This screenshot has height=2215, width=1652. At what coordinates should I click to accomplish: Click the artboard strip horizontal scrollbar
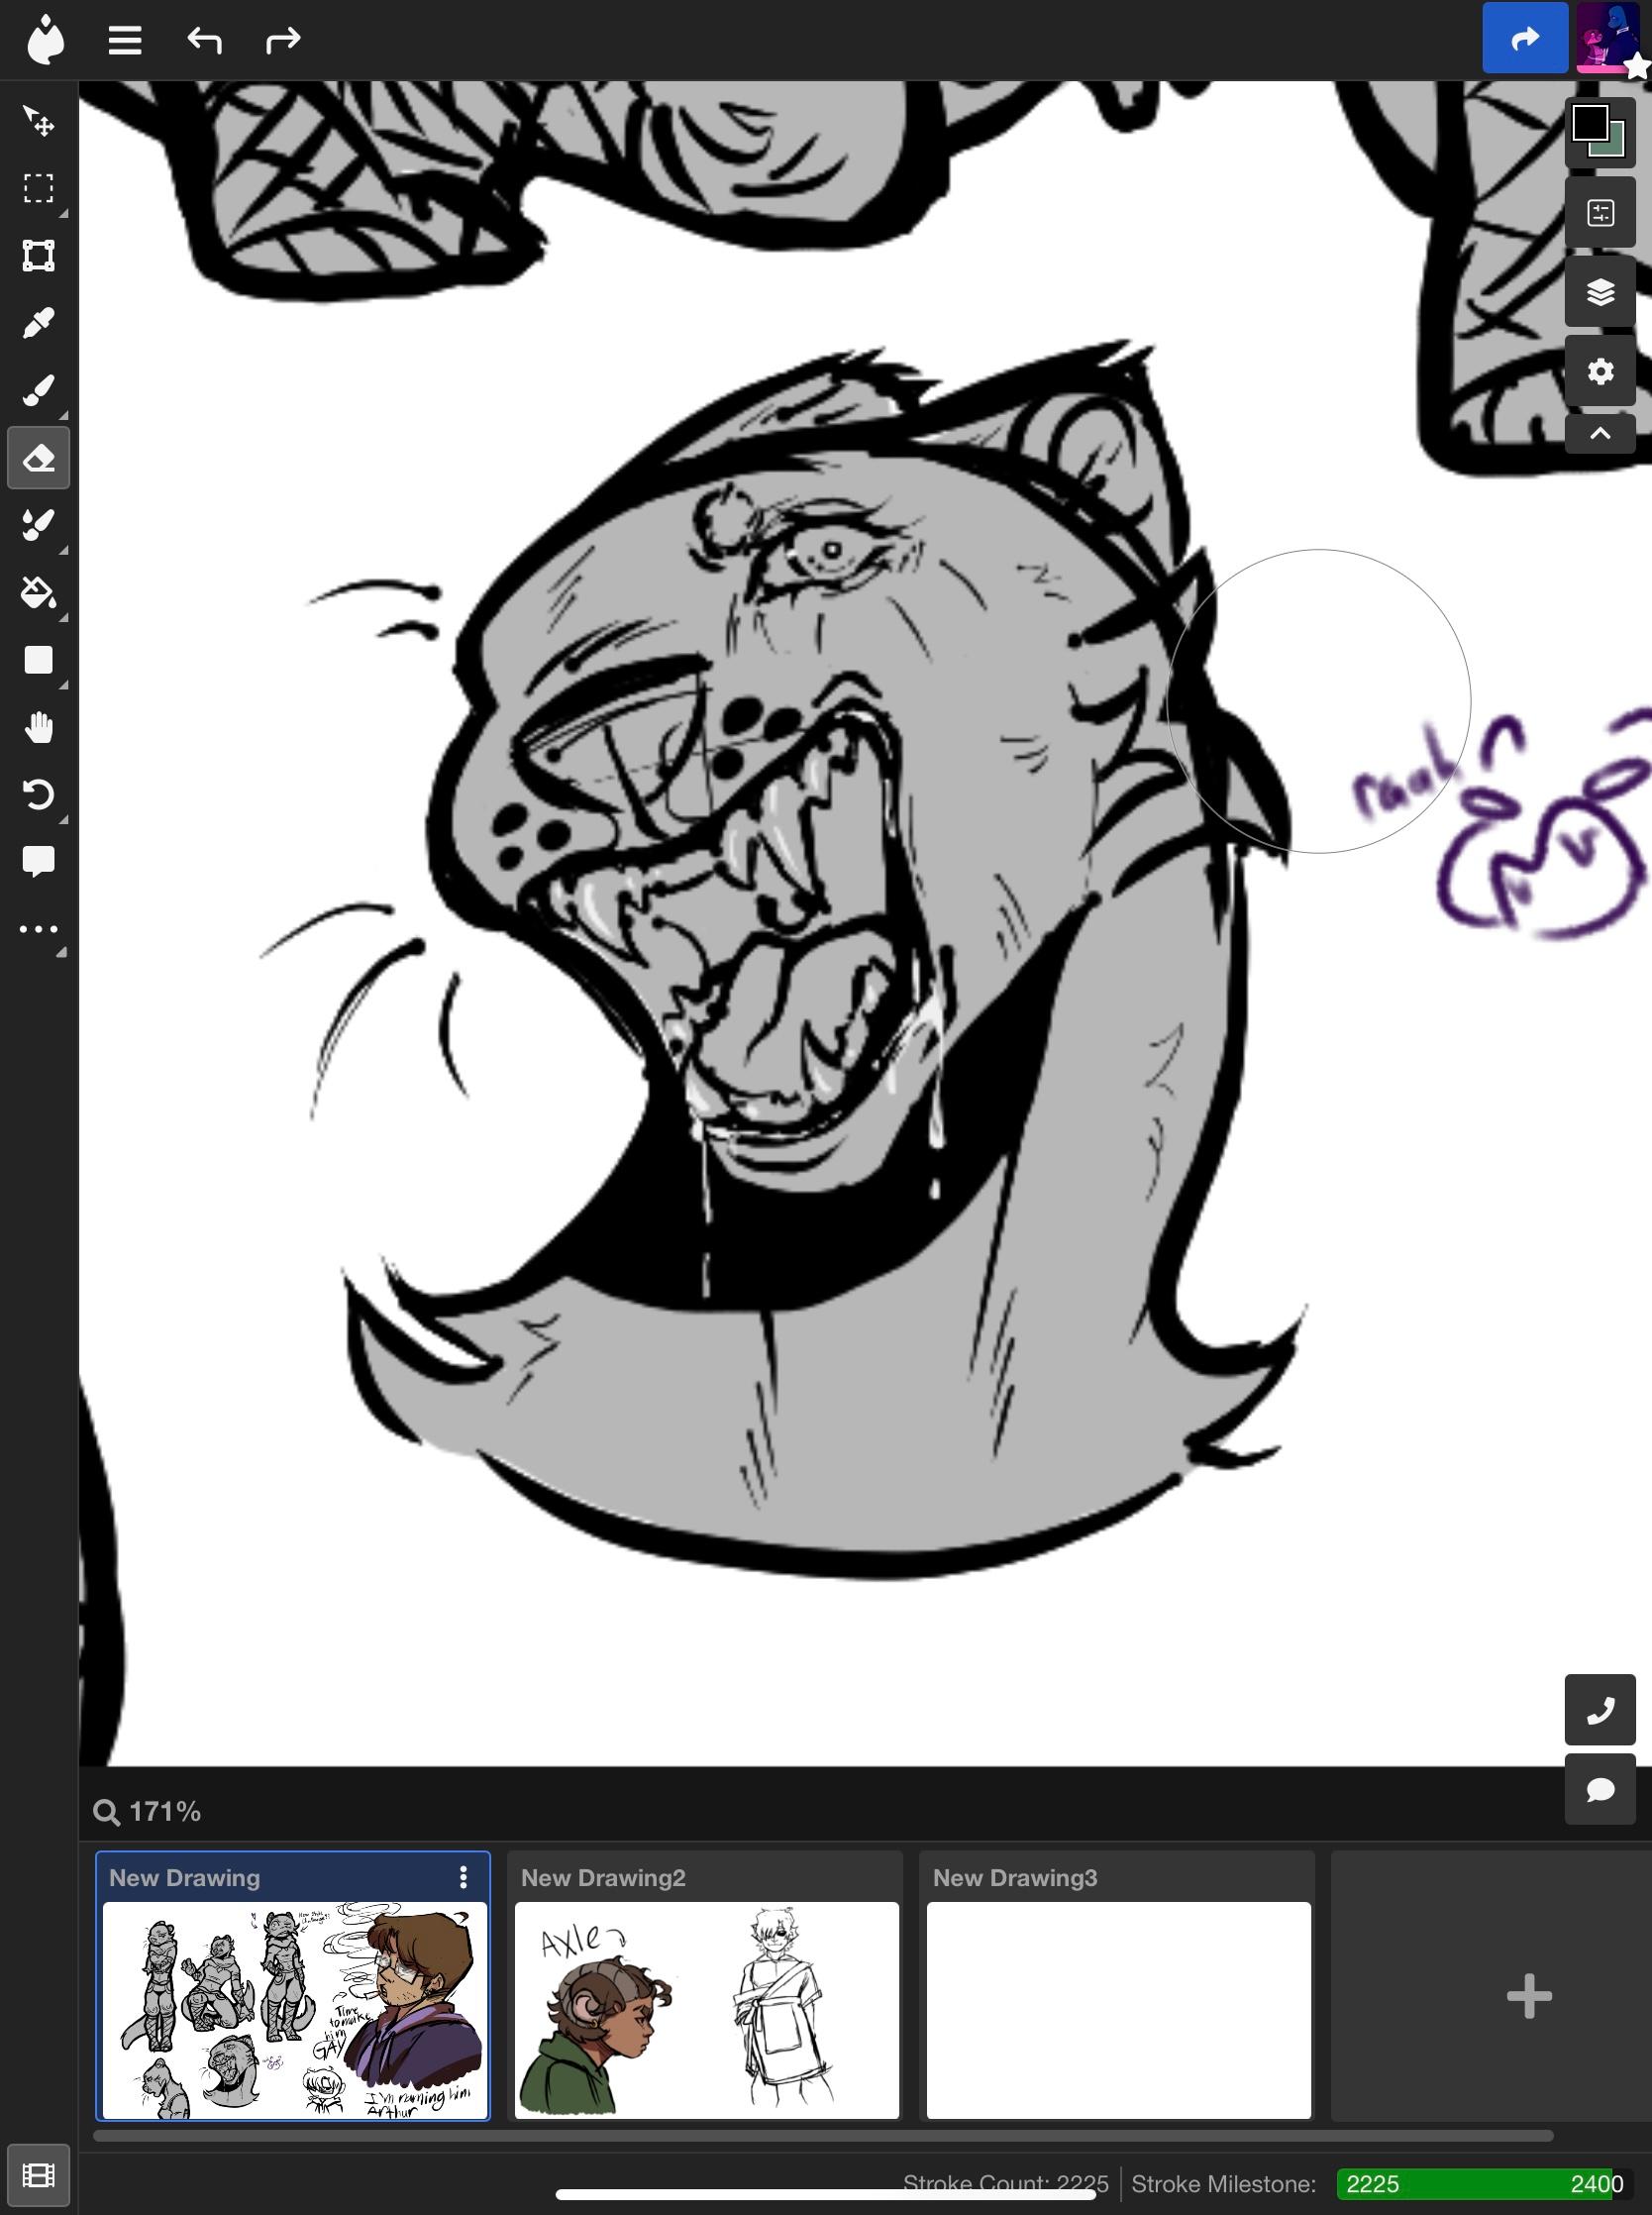(822, 2135)
